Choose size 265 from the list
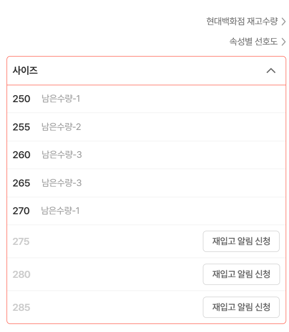 click(22, 183)
